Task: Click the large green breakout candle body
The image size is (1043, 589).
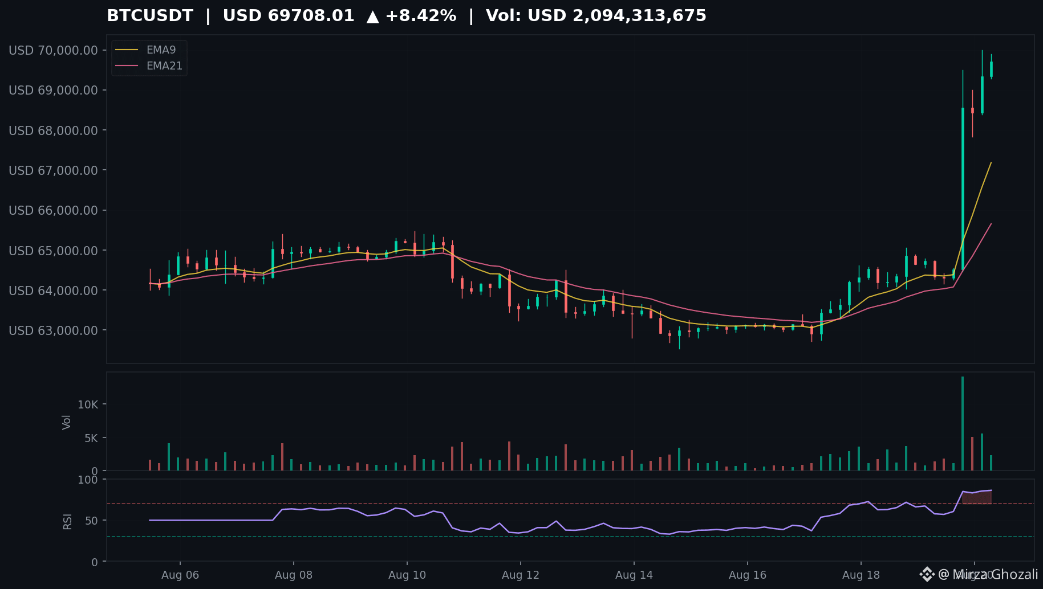Action: pyautogui.click(x=963, y=188)
